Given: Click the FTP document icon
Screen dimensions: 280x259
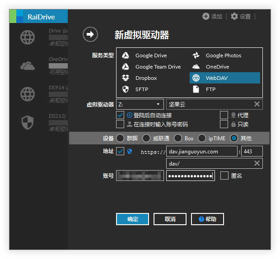Looking at the screenshot, I should 196,89.
